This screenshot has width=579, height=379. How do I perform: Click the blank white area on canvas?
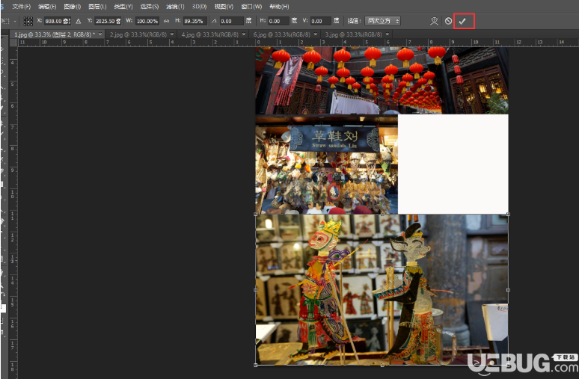tap(453, 164)
